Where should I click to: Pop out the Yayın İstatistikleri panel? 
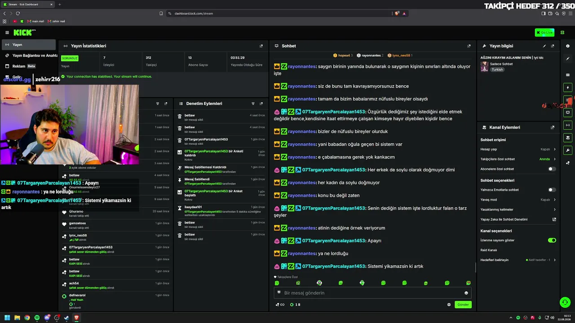click(x=261, y=46)
